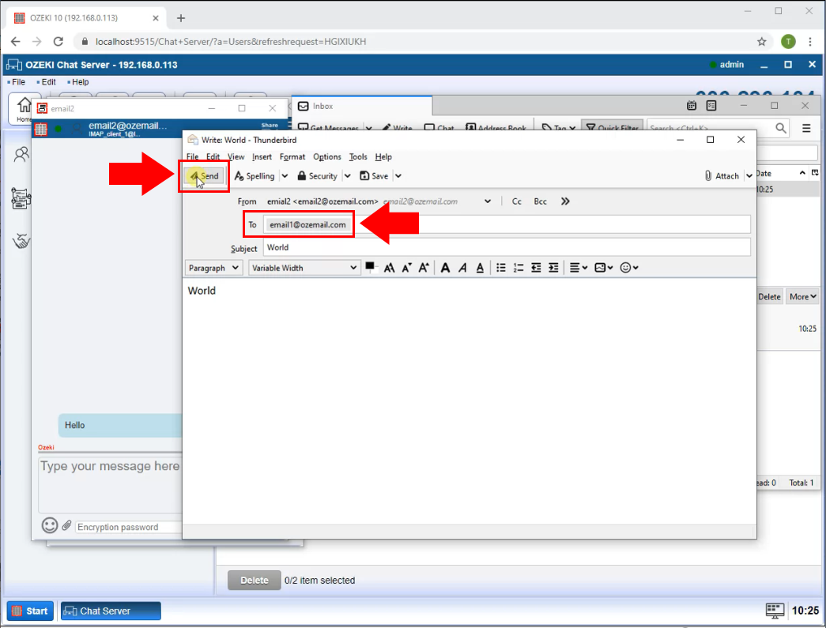Apply bulleted list formatting
This screenshot has height=628, width=826.
click(x=501, y=269)
